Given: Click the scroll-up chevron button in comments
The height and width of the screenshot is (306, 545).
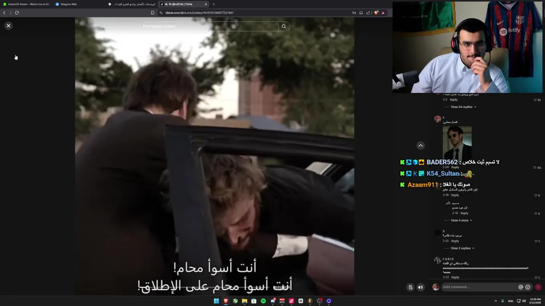Looking at the screenshot, I should pos(421,145).
